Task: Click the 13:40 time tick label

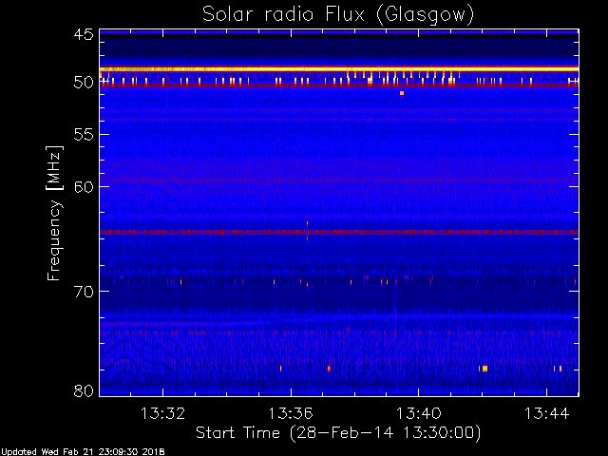Action: point(418,413)
